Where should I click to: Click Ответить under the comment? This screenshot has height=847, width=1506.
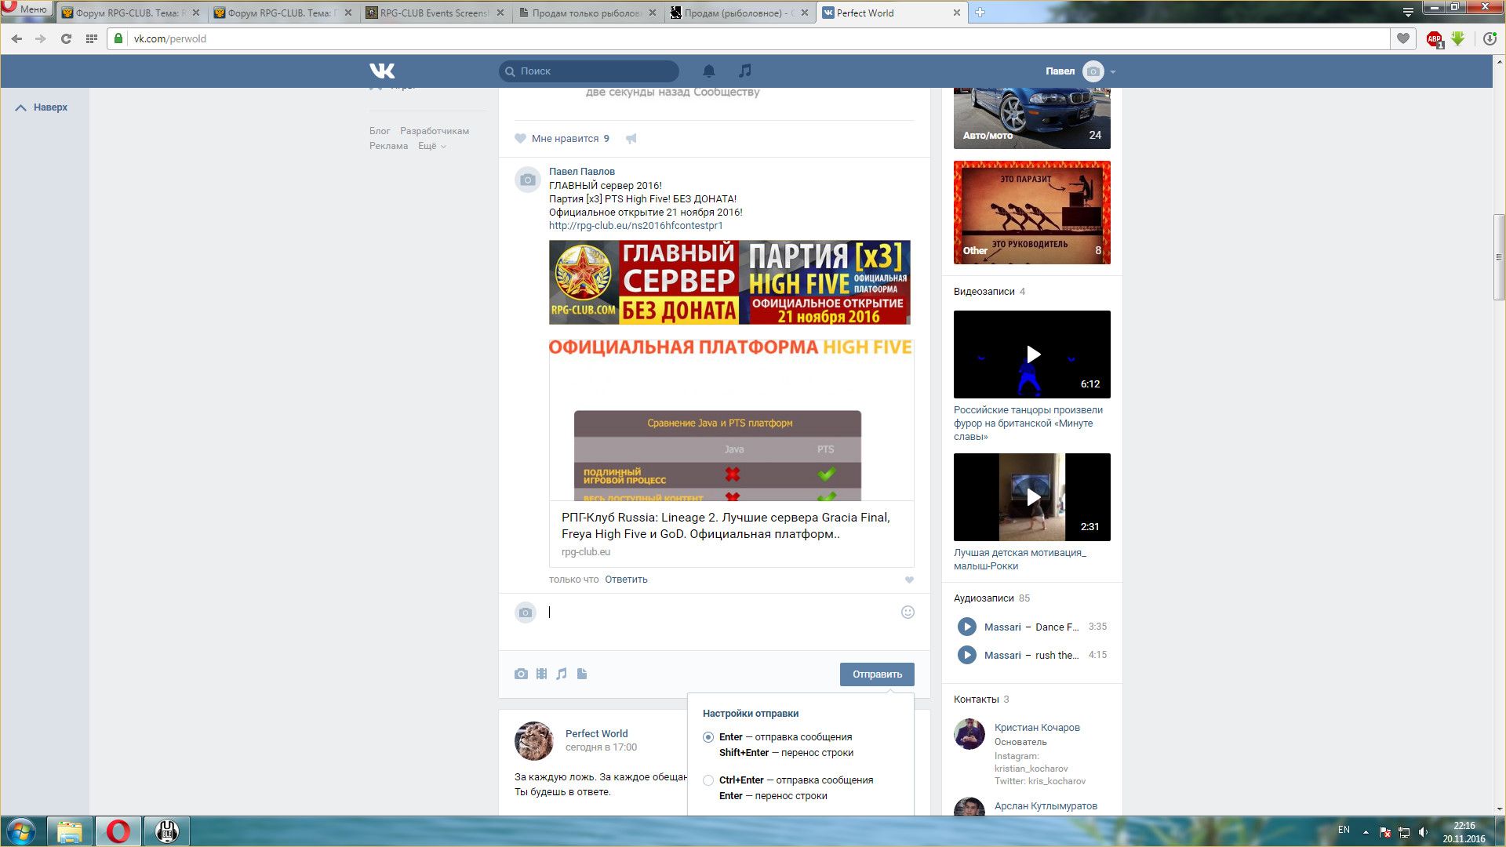pyautogui.click(x=626, y=580)
